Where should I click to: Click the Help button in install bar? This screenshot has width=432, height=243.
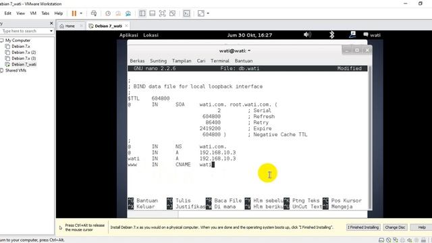422,227
